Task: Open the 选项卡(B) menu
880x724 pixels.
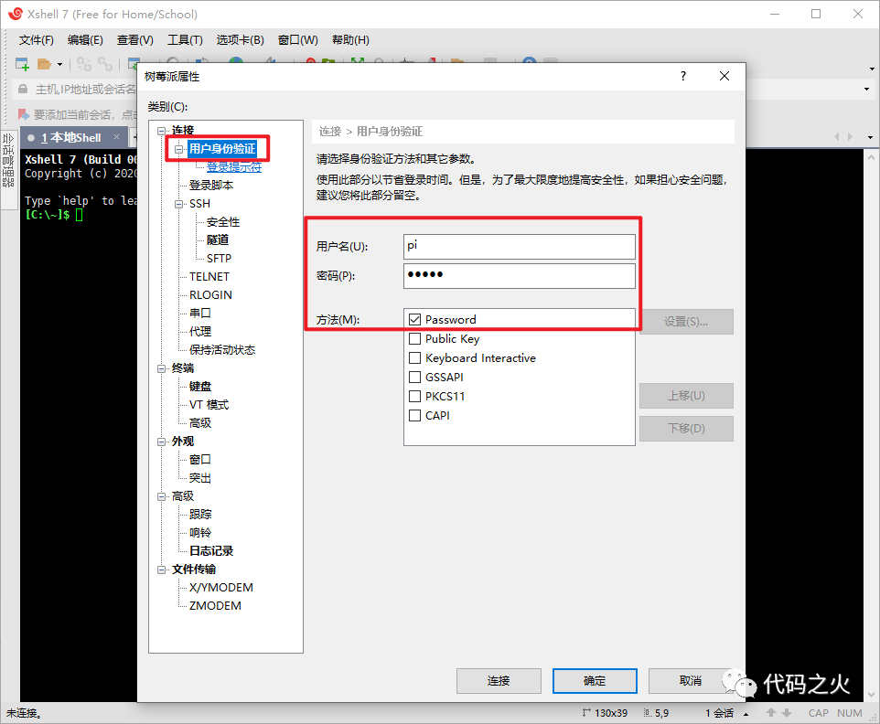Action: (241, 40)
